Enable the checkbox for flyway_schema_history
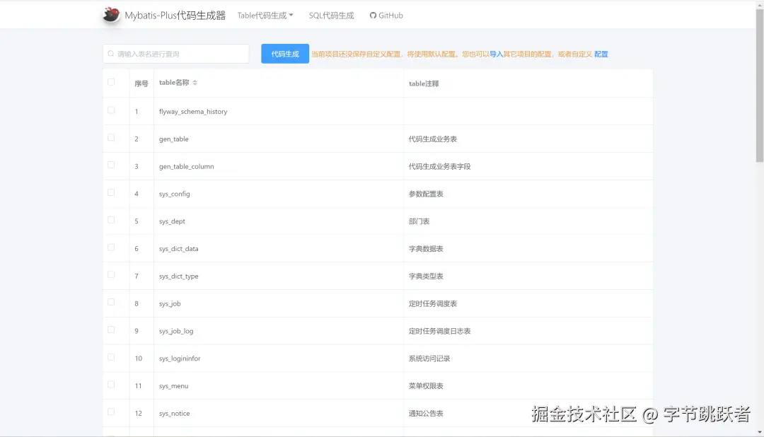 (110, 110)
